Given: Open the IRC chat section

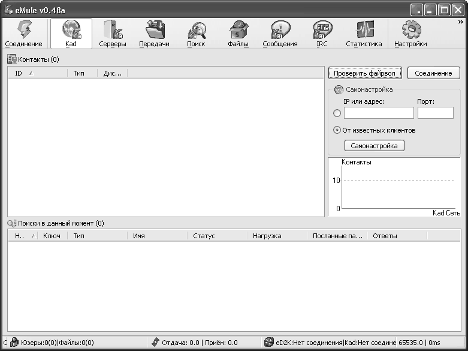Looking at the screenshot, I should click(322, 34).
